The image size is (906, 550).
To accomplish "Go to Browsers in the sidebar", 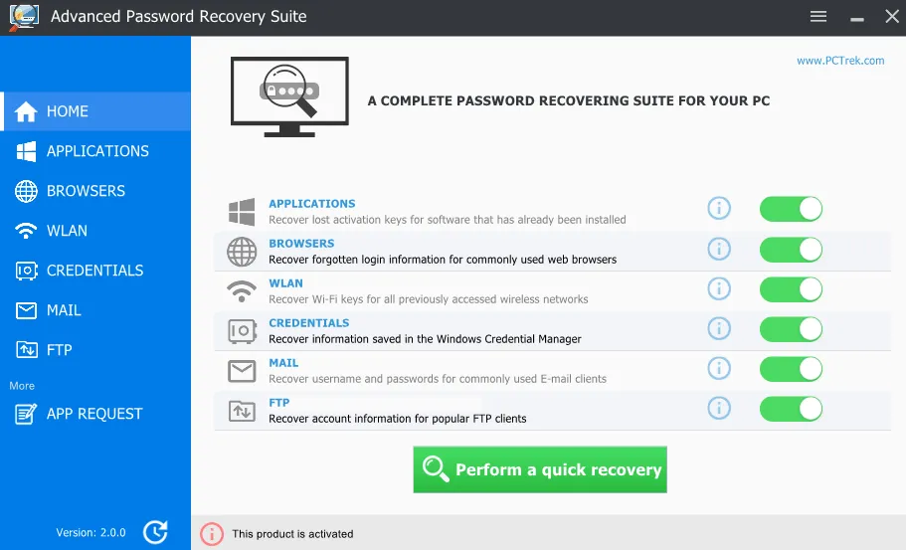I will tap(86, 191).
